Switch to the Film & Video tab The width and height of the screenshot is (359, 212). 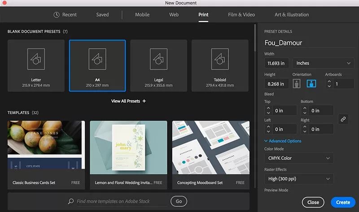pos(241,15)
